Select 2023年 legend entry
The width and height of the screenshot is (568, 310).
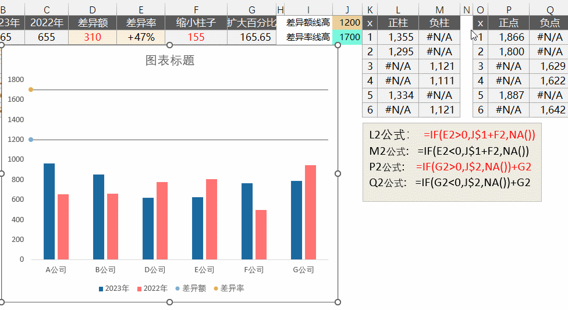coord(113,288)
